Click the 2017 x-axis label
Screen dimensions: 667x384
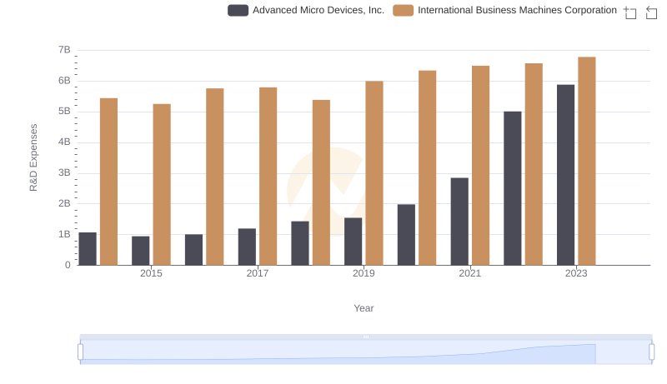(x=258, y=273)
